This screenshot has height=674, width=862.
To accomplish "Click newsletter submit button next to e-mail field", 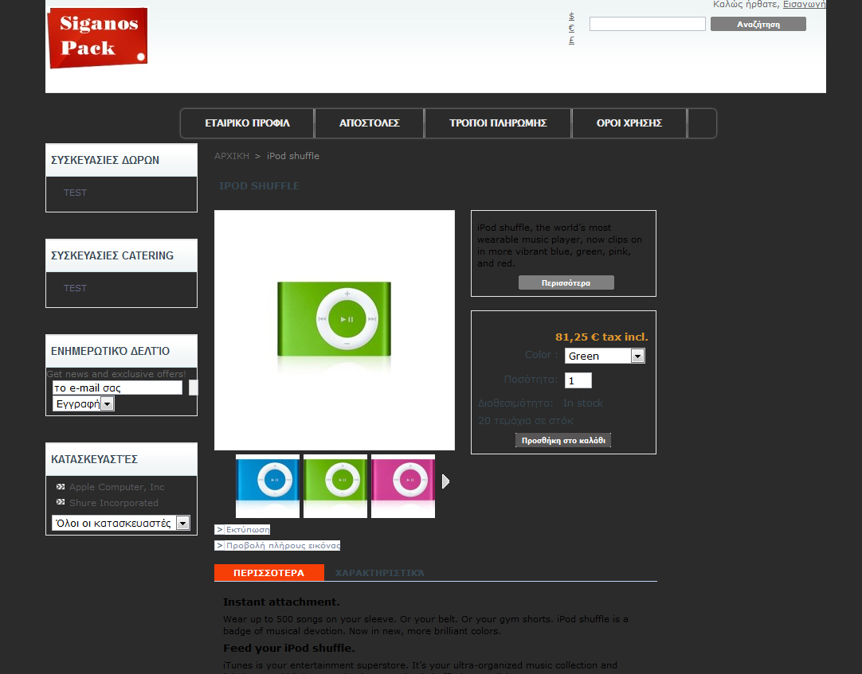I will click(x=194, y=388).
